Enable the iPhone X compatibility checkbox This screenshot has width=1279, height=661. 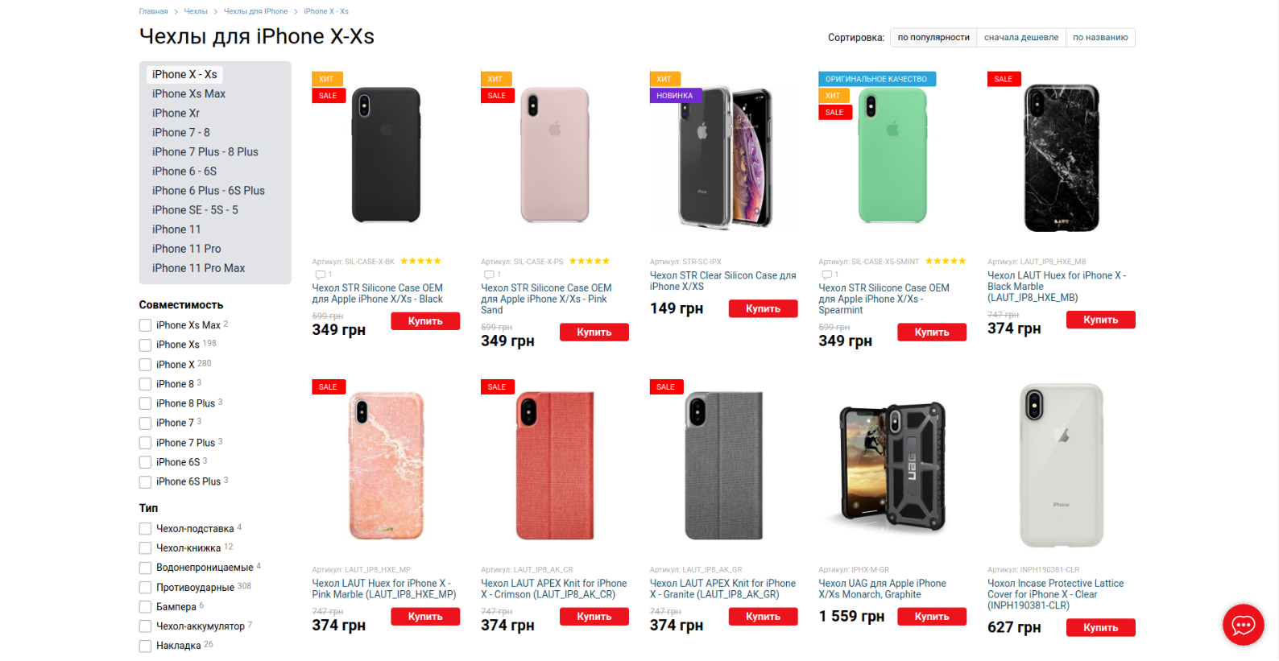145,365
